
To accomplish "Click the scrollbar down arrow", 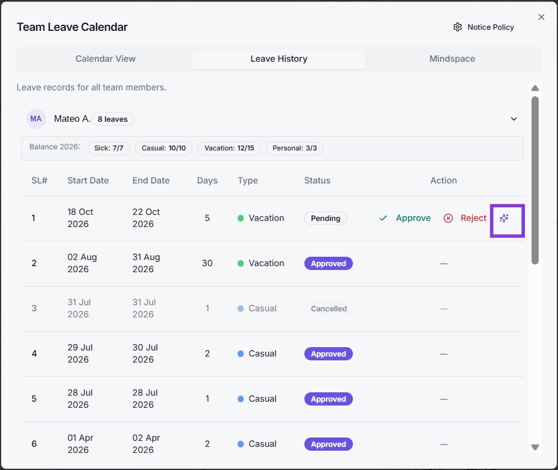I will (535, 447).
